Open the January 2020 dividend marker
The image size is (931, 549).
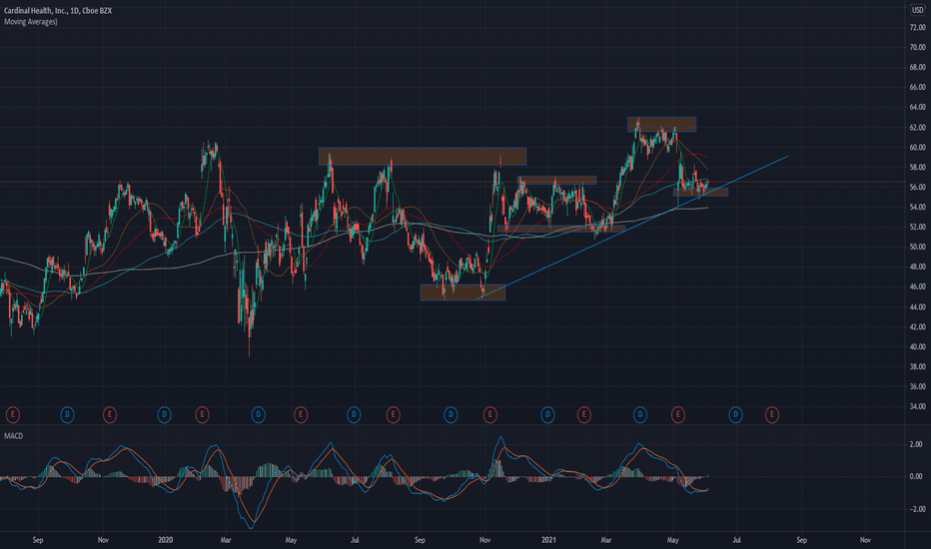[x=164, y=414]
